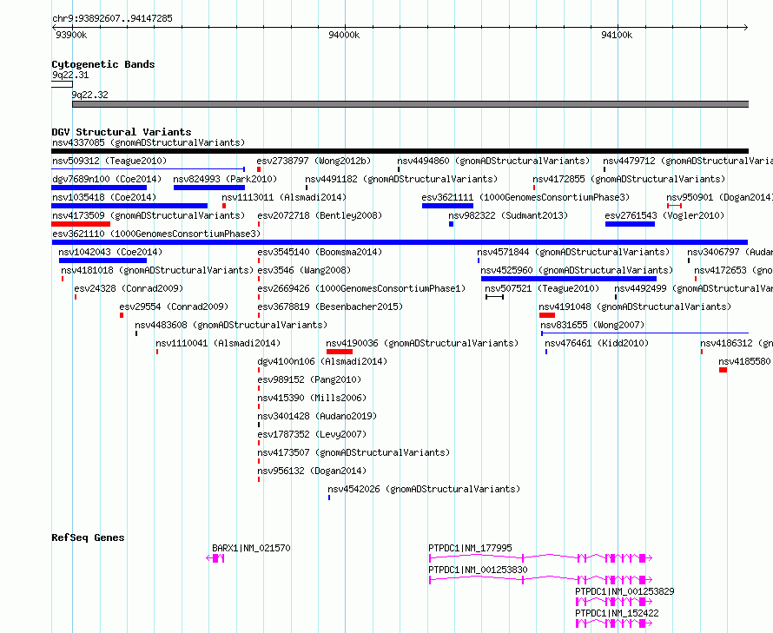Click nsv4190036 gnomAD variant label
The width and height of the screenshot is (773, 633).
422,344
